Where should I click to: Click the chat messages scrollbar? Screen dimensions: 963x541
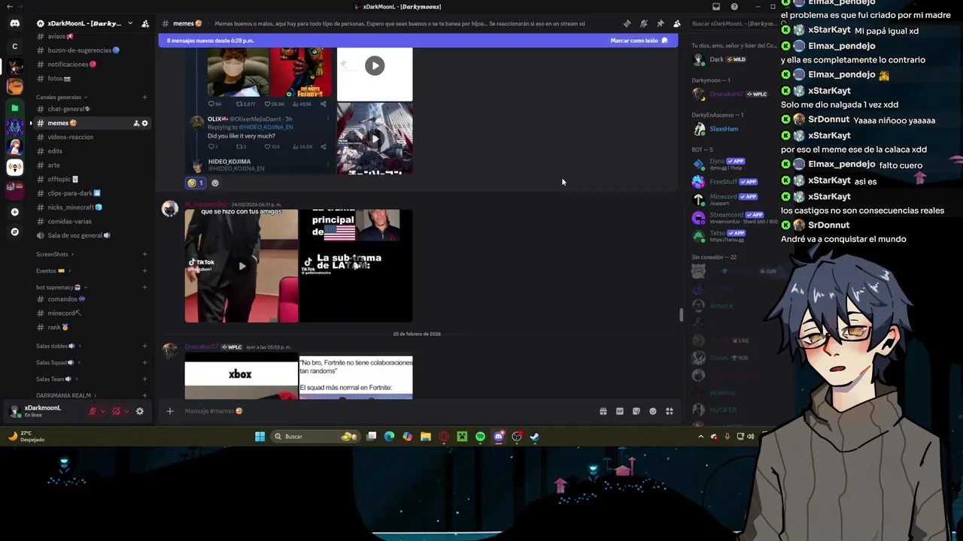pos(680,315)
